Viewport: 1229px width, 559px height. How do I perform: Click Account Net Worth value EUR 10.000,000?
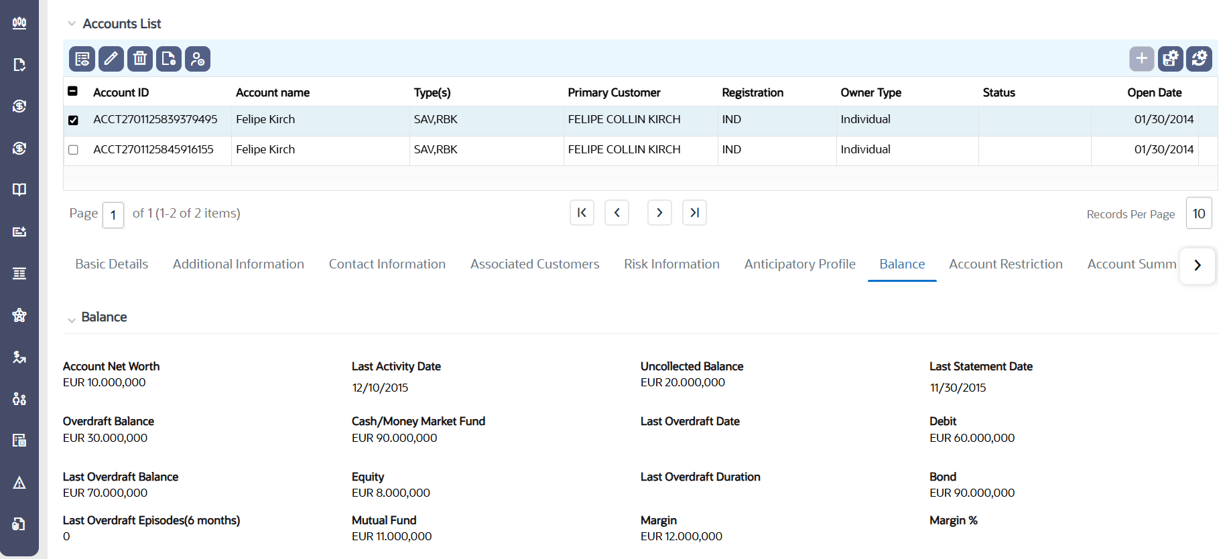[105, 382]
